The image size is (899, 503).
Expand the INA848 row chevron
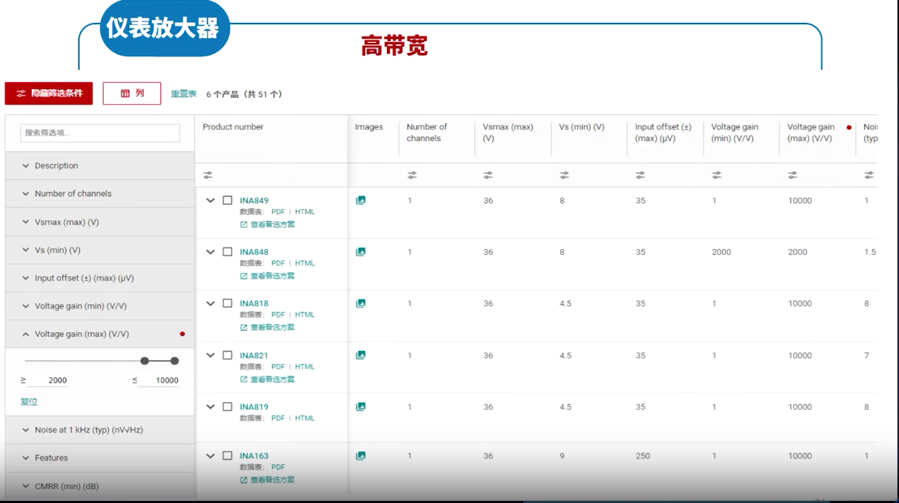[x=211, y=251]
